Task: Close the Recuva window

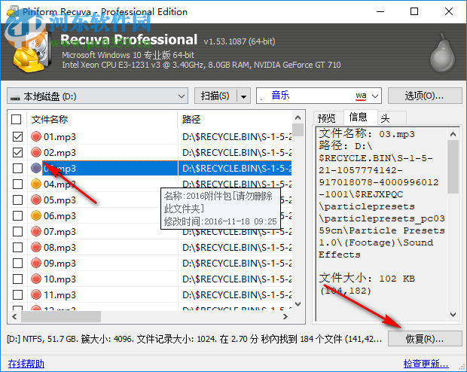Action: (448, 11)
